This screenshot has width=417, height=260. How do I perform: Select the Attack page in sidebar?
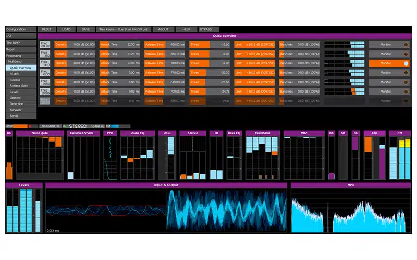pyautogui.click(x=21, y=74)
